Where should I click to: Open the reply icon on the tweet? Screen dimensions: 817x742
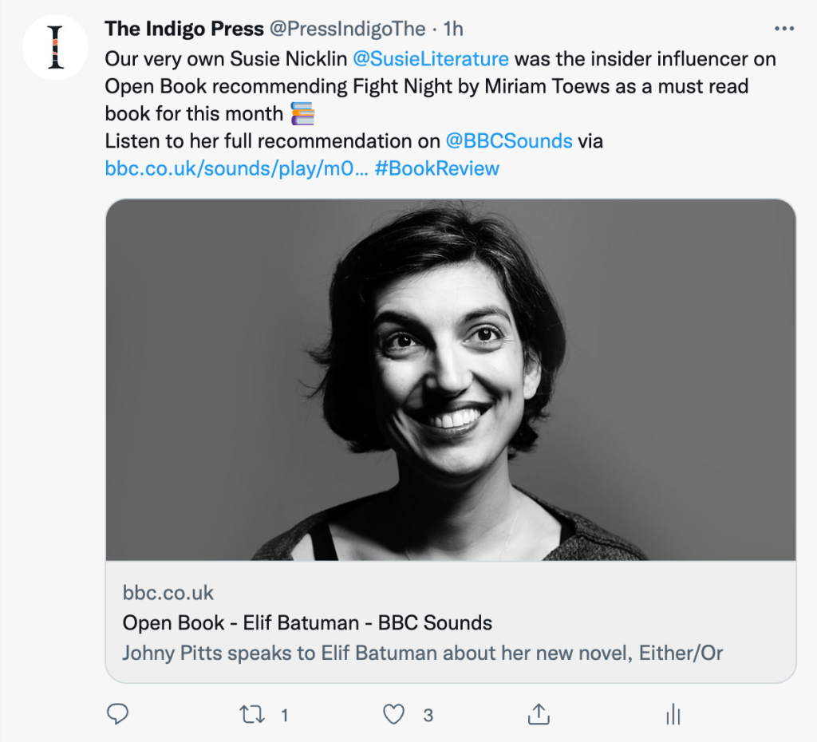click(117, 715)
